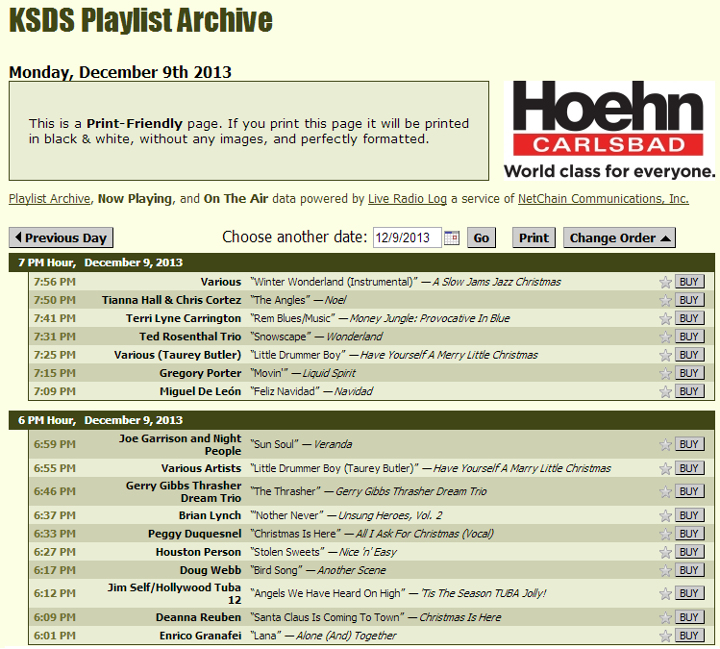This screenshot has width=720, height=649.
Task: Favorite The Thrasher by Gerry Gibbs
Action: tap(665, 492)
